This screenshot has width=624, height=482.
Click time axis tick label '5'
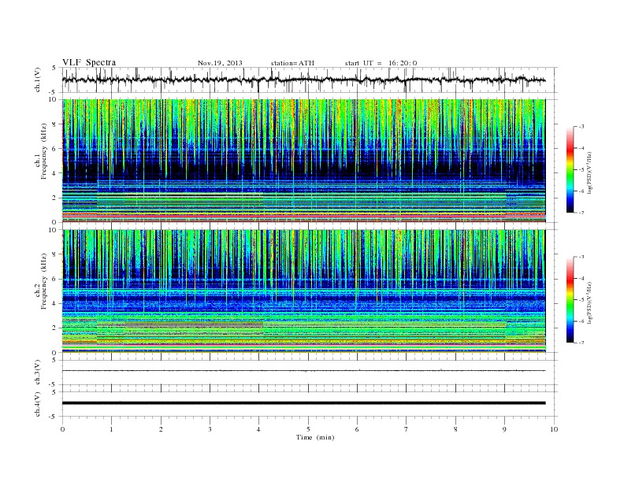[308, 429]
